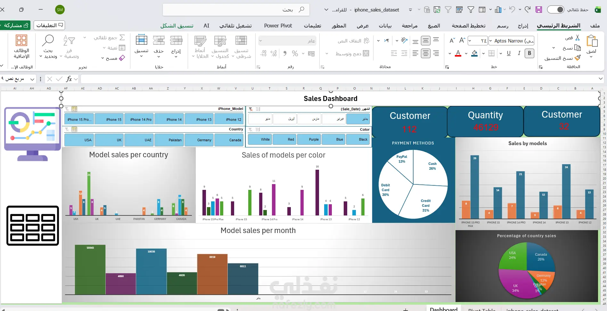Apply the fill color paint bucket swatch
The image size is (607, 311).
tap(475, 53)
